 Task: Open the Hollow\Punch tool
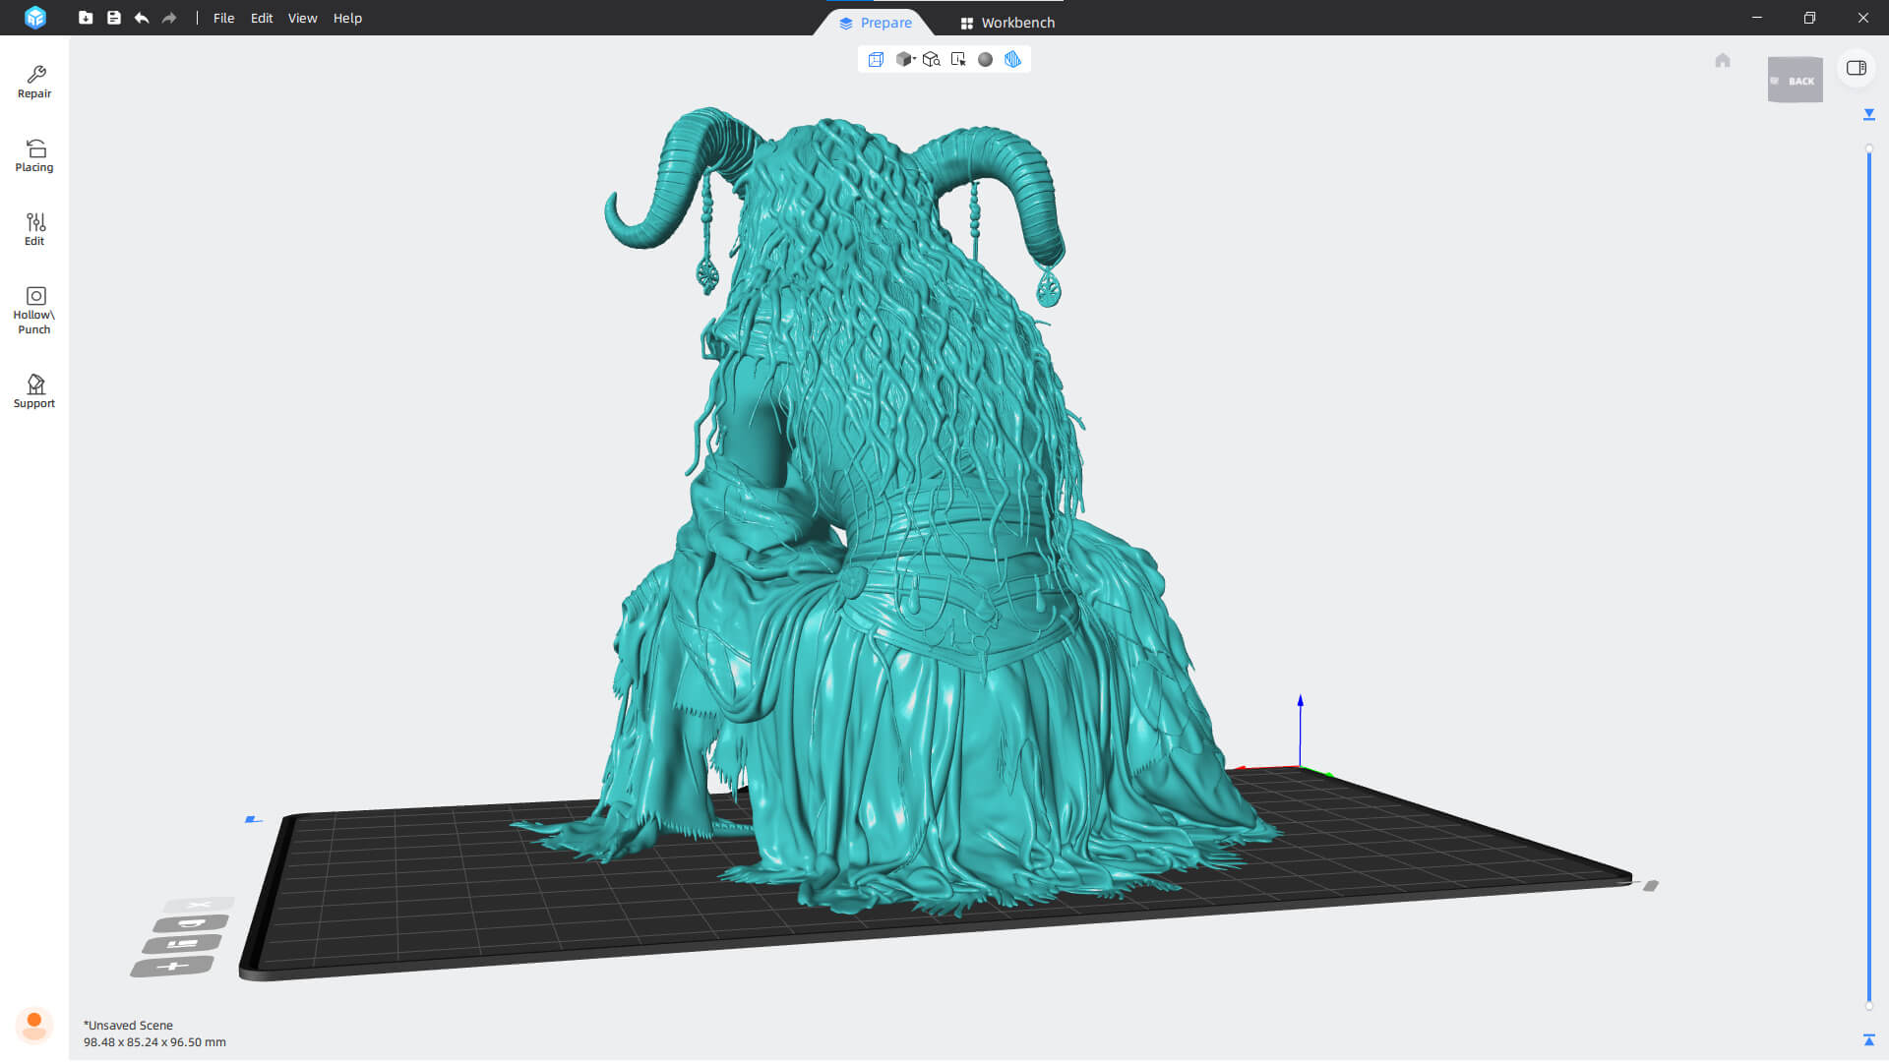(34, 311)
